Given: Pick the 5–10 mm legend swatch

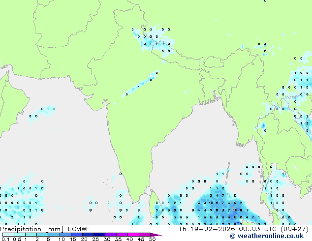Looking at the screenshot, I should 54,235.
